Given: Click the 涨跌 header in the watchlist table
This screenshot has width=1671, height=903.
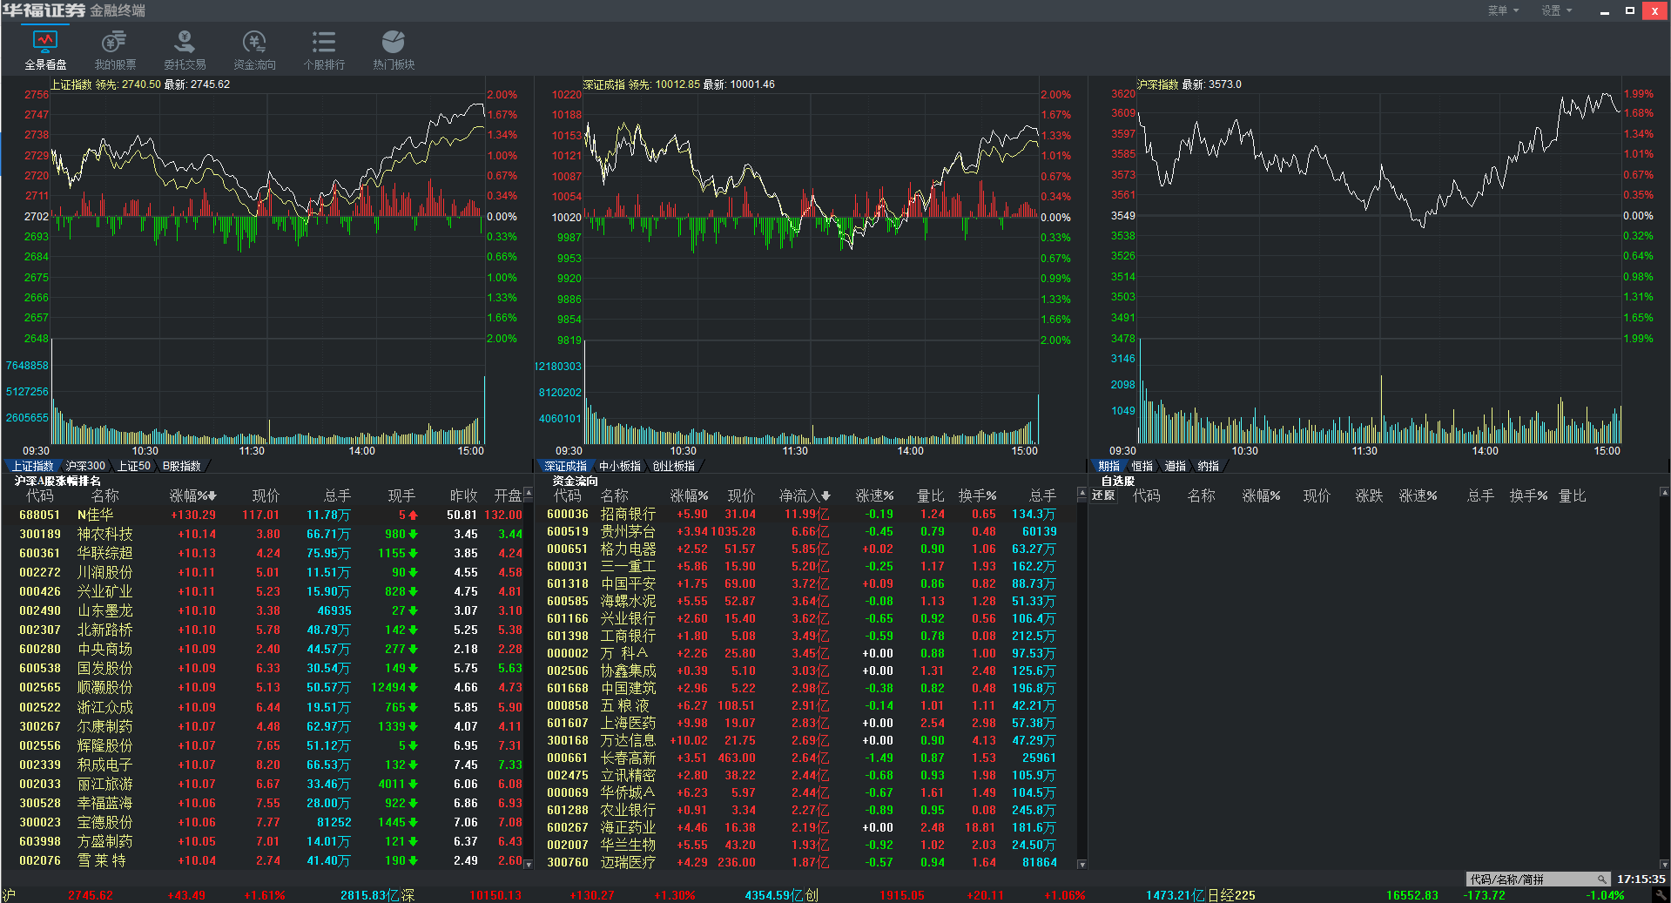Looking at the screenshot, I should [x=1369, y=495].
